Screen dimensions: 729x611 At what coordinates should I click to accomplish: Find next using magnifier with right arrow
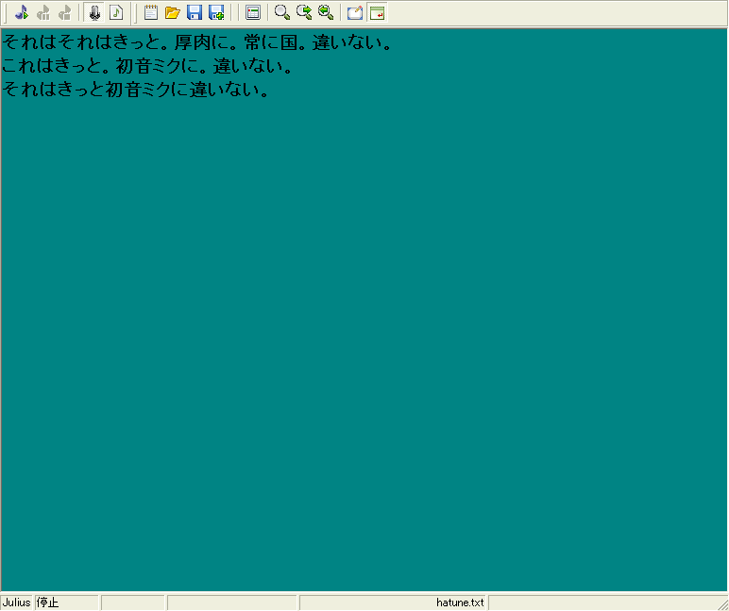304,12
